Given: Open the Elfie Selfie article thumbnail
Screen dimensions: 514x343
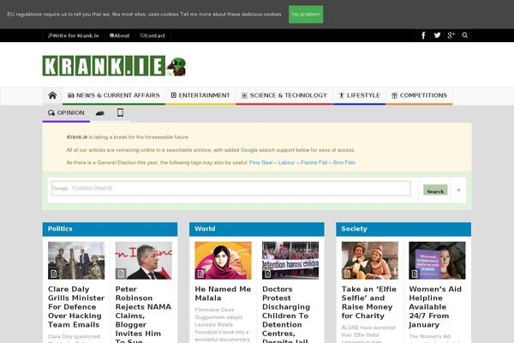Looking at the screenshot, I should click(370, 261).
